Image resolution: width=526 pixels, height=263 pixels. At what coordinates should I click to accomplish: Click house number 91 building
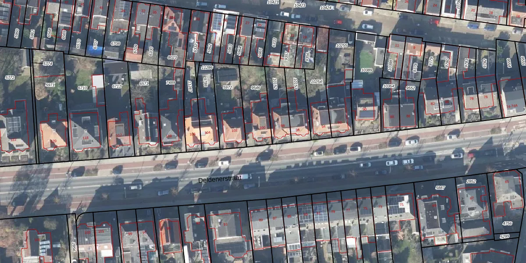(225, 224)
